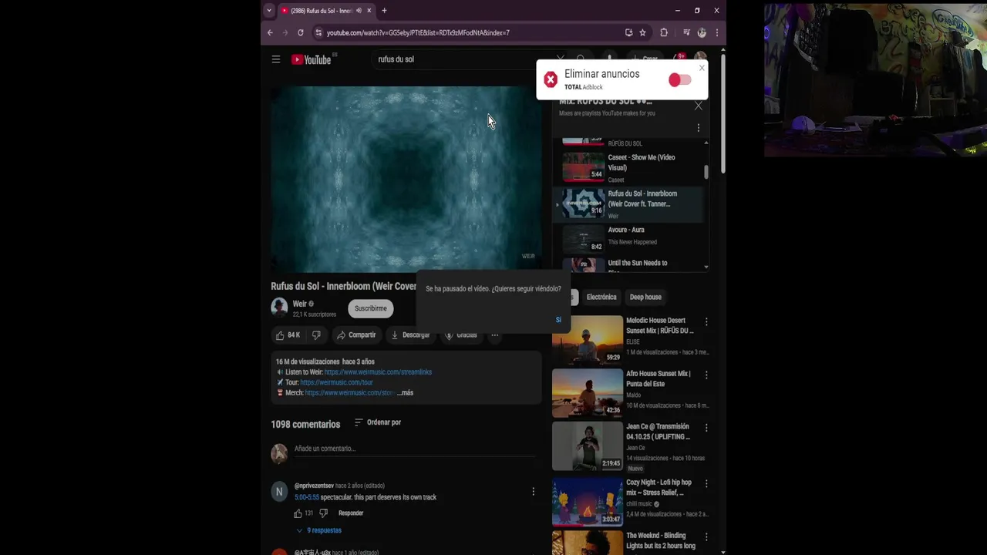Reload the page with the refresh icon
Image resolution: width=987 pixels, height=555 pixels.
click(301, 32)
